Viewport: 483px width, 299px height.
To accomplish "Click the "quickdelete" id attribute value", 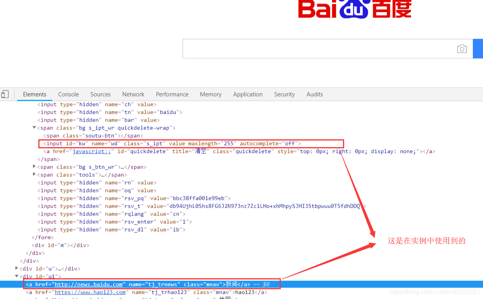I will (147, 151).
